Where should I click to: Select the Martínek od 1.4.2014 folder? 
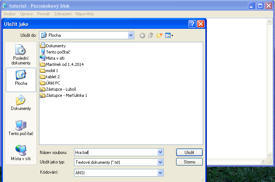click(65, 64)
